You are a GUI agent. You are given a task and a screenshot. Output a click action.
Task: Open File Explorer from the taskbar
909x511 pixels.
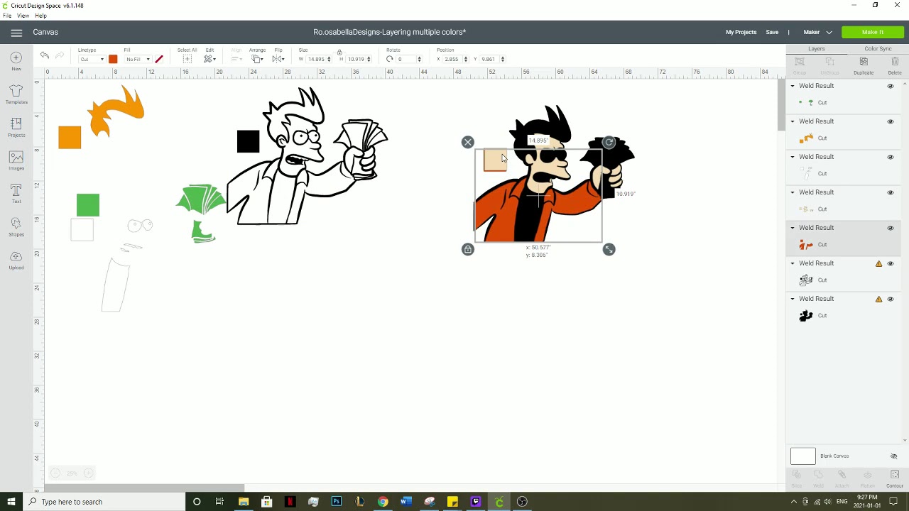click(244, 502)
